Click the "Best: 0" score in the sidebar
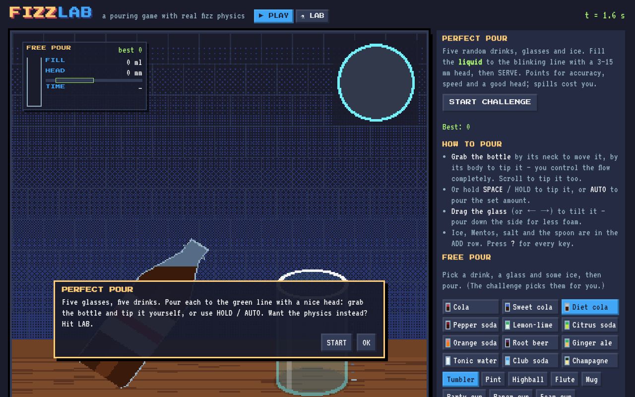Image resolution: width=635 pixels, height=397 pixels. (456, 127)
